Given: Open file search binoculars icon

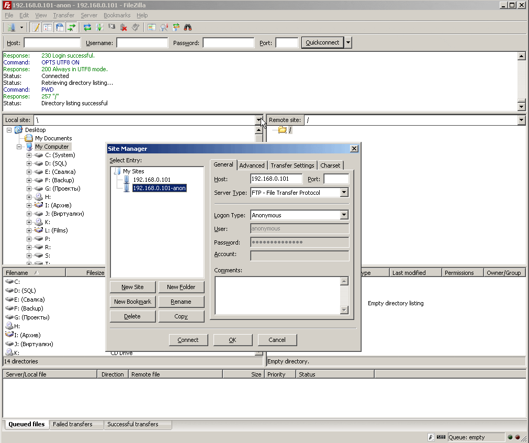Looking at the screenshot, I should (188, 27).
